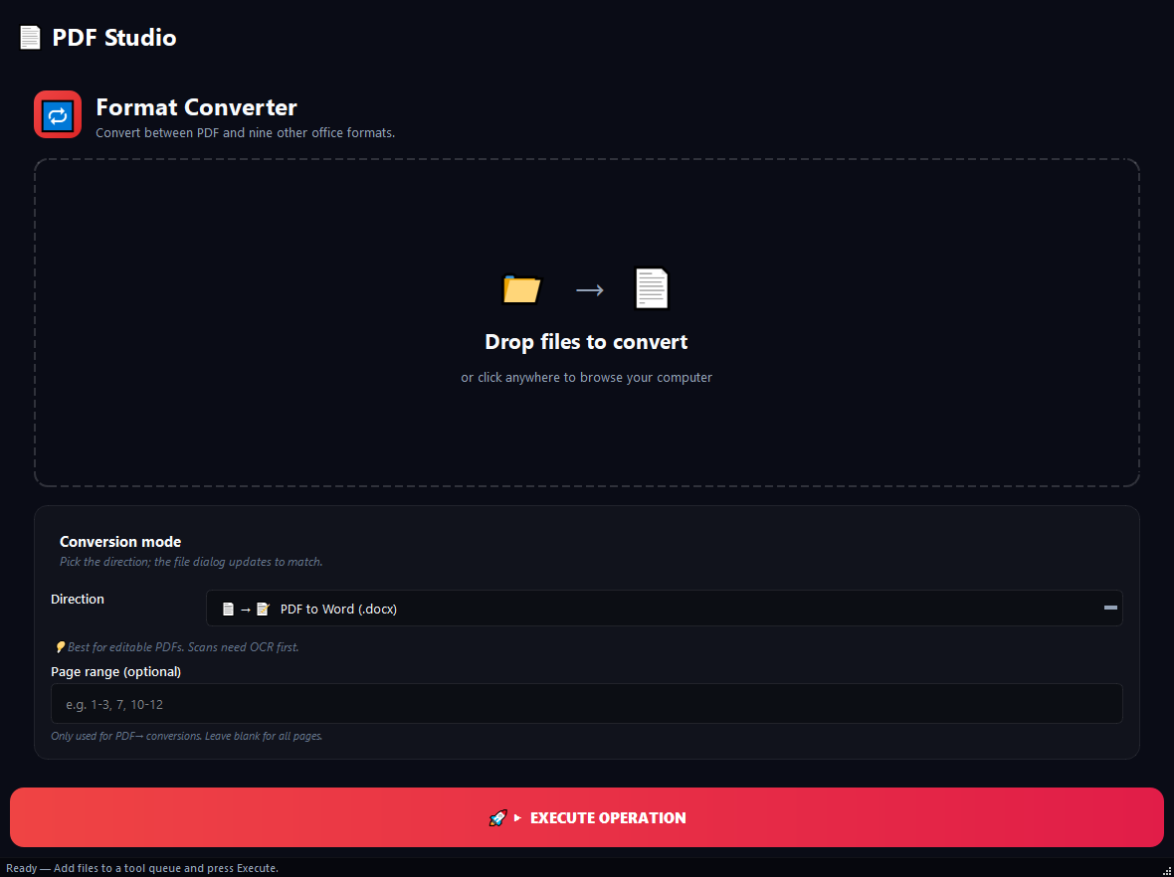Click the rocket icon on Execute button
The width and height of the screenshot is (1174, 877).
(x=497, y=818)
